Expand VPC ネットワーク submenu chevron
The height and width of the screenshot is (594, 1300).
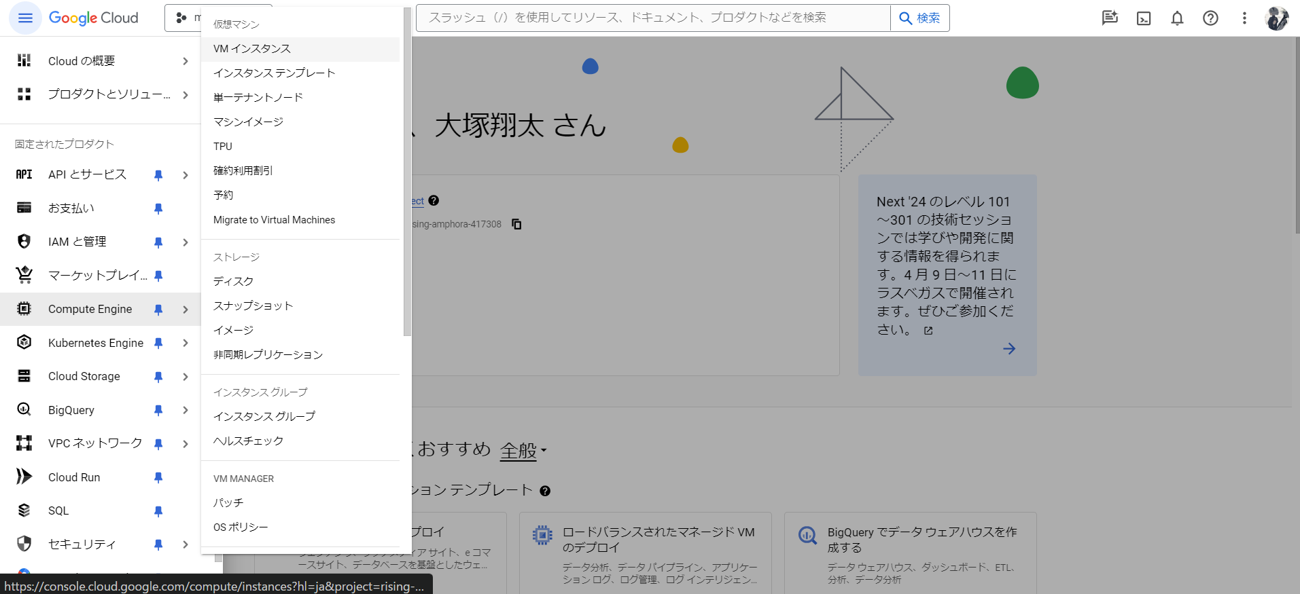click(x=186, y=444)
